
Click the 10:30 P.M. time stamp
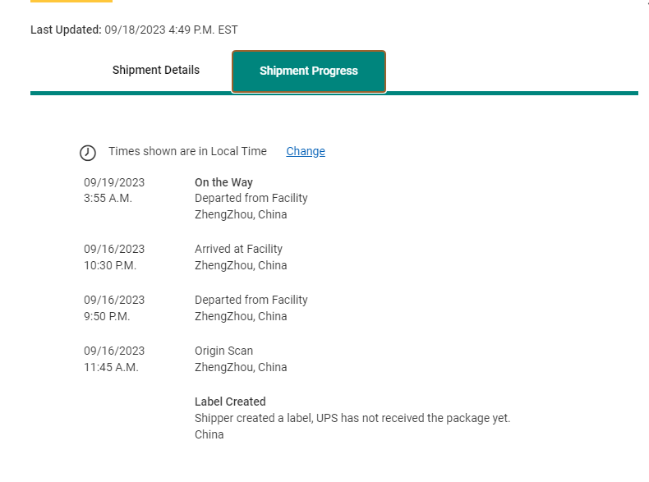coord(110,265)
